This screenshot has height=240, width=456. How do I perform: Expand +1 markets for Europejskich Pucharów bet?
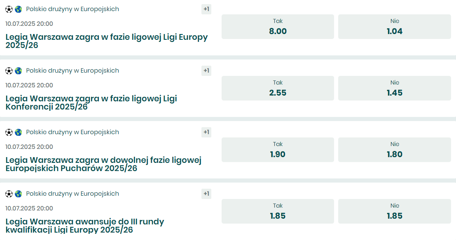(x=206, y=132)
